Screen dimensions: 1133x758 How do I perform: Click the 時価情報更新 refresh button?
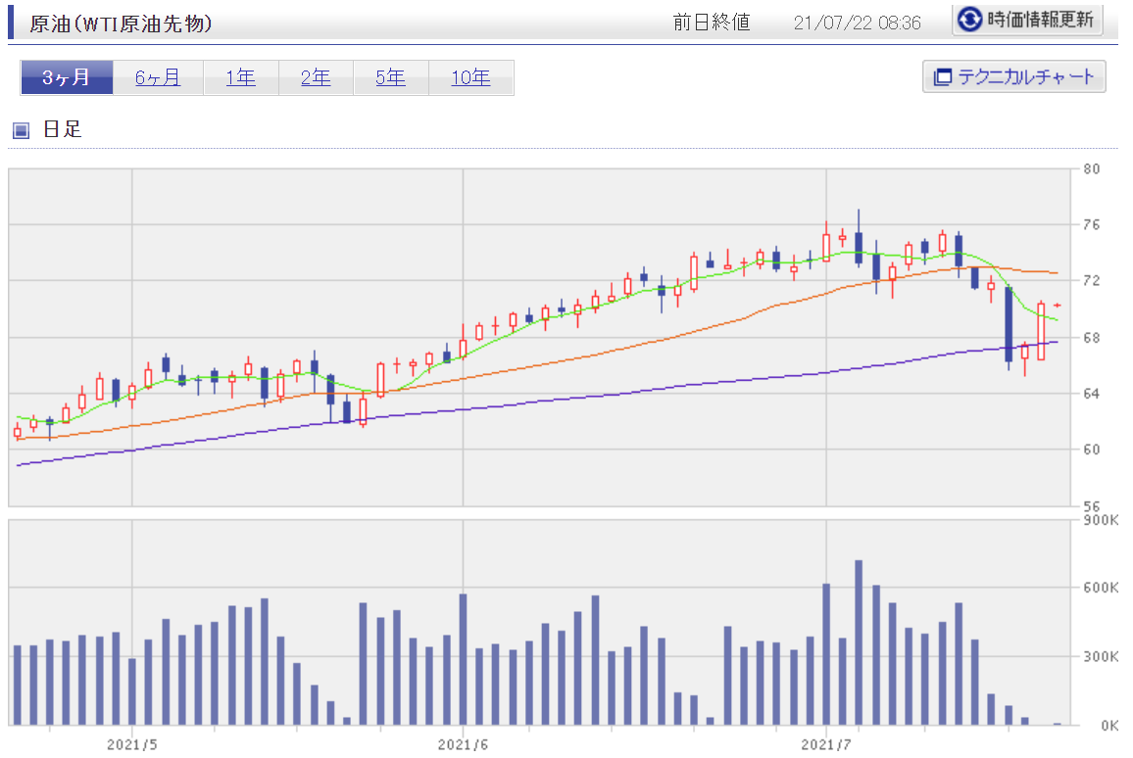pos(1027,20)
